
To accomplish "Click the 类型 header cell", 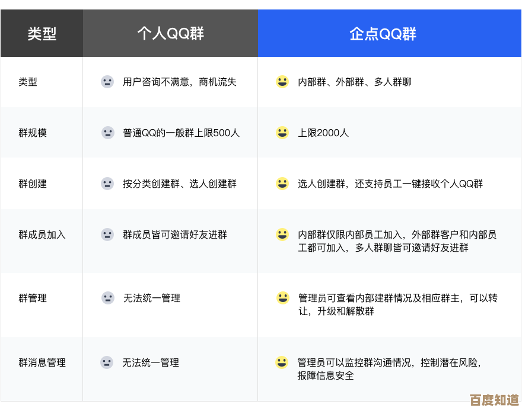I will [42, 33].
